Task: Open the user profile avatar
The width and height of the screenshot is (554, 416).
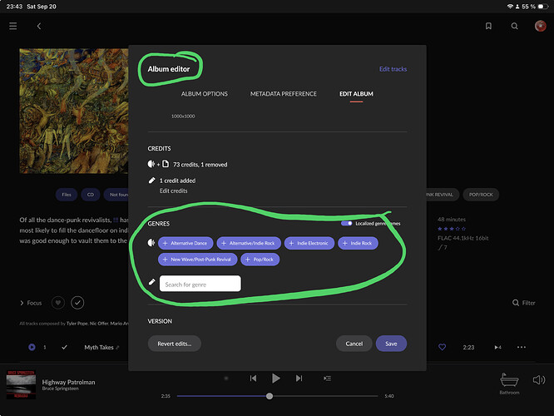Action: (539, 26)
